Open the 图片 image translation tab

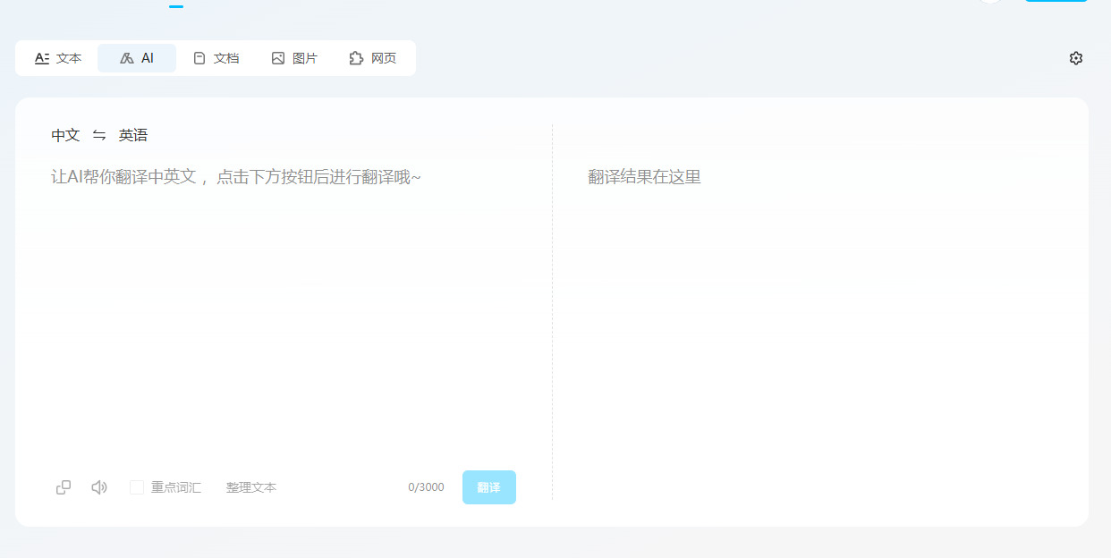click(x=294, y=58)
